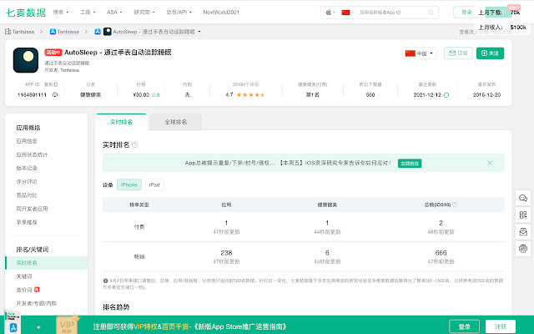
Task: Click the info icon before the footnote
Action: point(105,281)
